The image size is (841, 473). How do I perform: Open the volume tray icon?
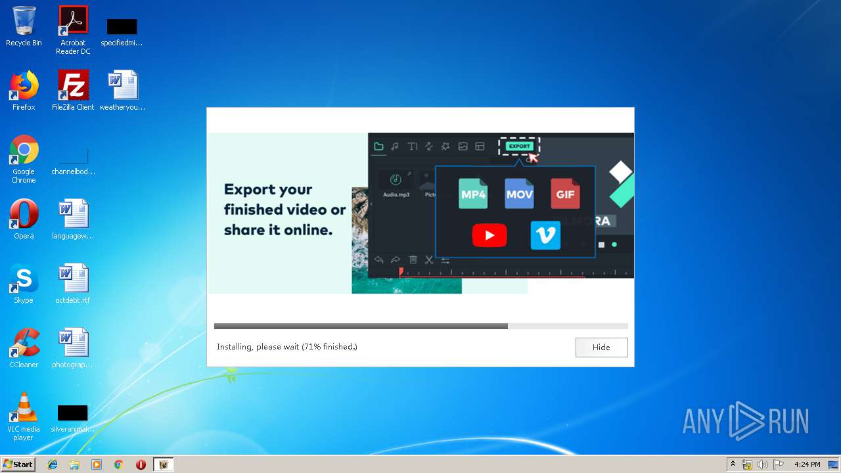coord(763,464)
